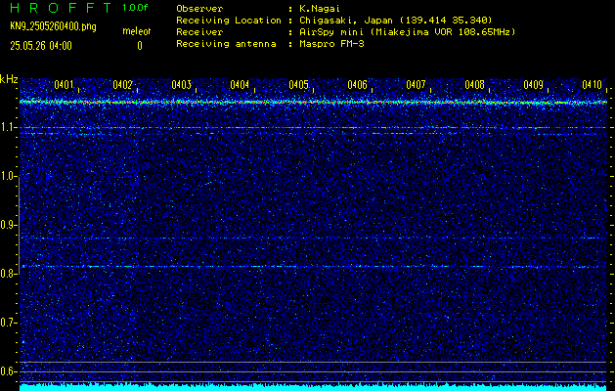Click the 0.6 frequency axis label
615x391 pixels.
pos(8,371)
